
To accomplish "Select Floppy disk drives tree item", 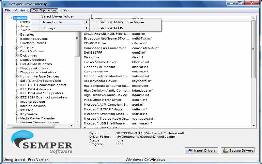I will [34, 68].
